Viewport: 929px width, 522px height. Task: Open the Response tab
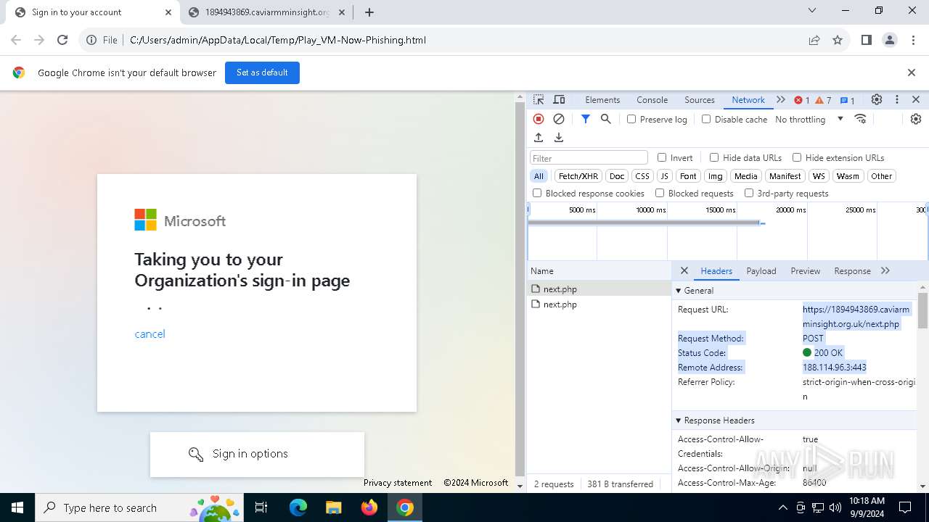852,270
